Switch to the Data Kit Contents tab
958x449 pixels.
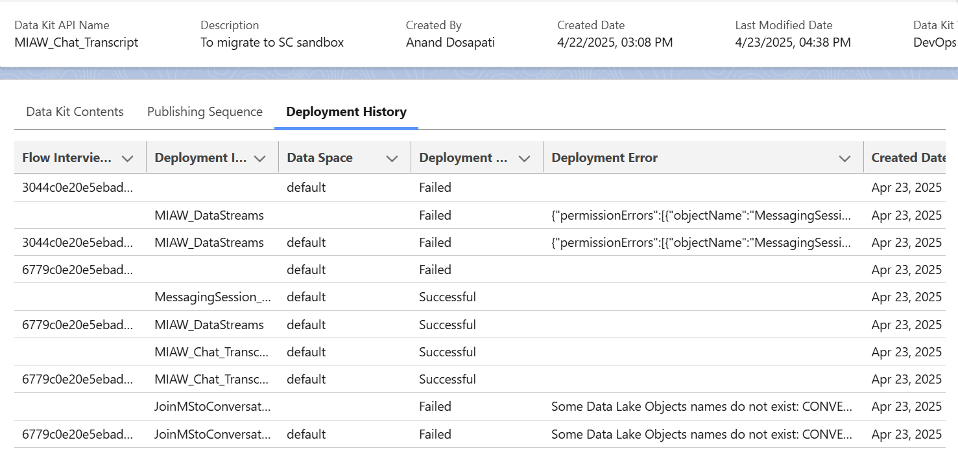point(75,111)
